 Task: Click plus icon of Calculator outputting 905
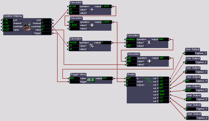(x=149, y=61)
